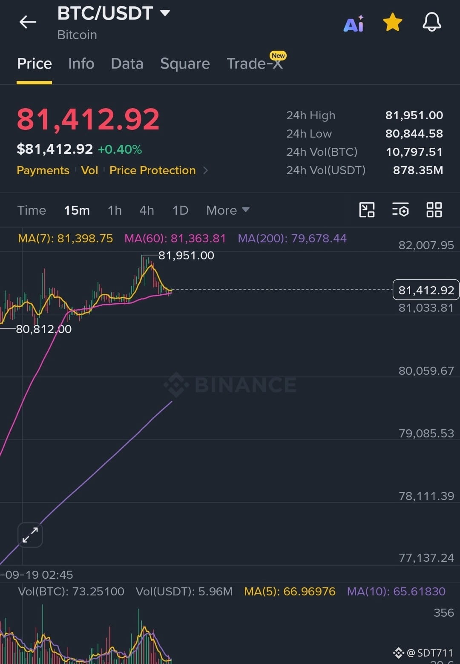Switch to the Trade-X tab

point(255,63)
